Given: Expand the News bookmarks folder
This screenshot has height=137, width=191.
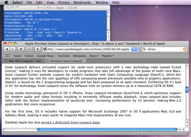Looking at the screenshot, I should (x=94, y=56).
